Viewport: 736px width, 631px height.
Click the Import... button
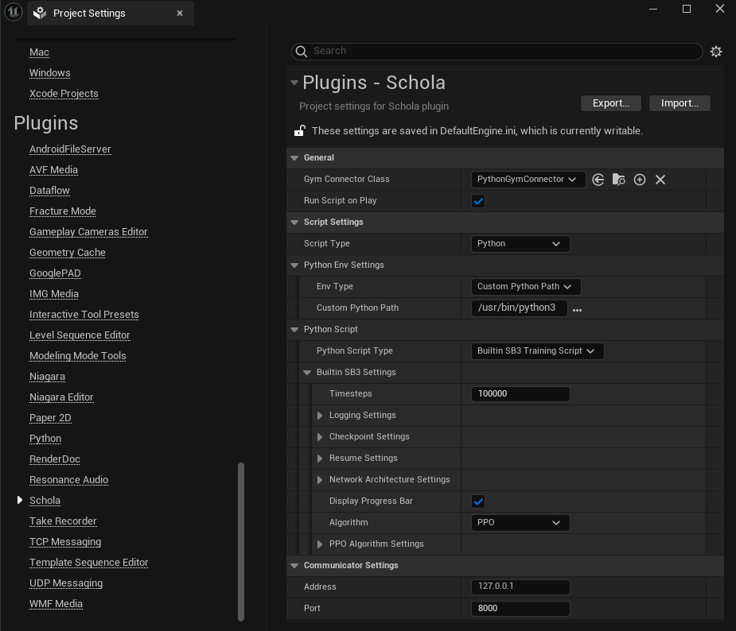[680, 103]
